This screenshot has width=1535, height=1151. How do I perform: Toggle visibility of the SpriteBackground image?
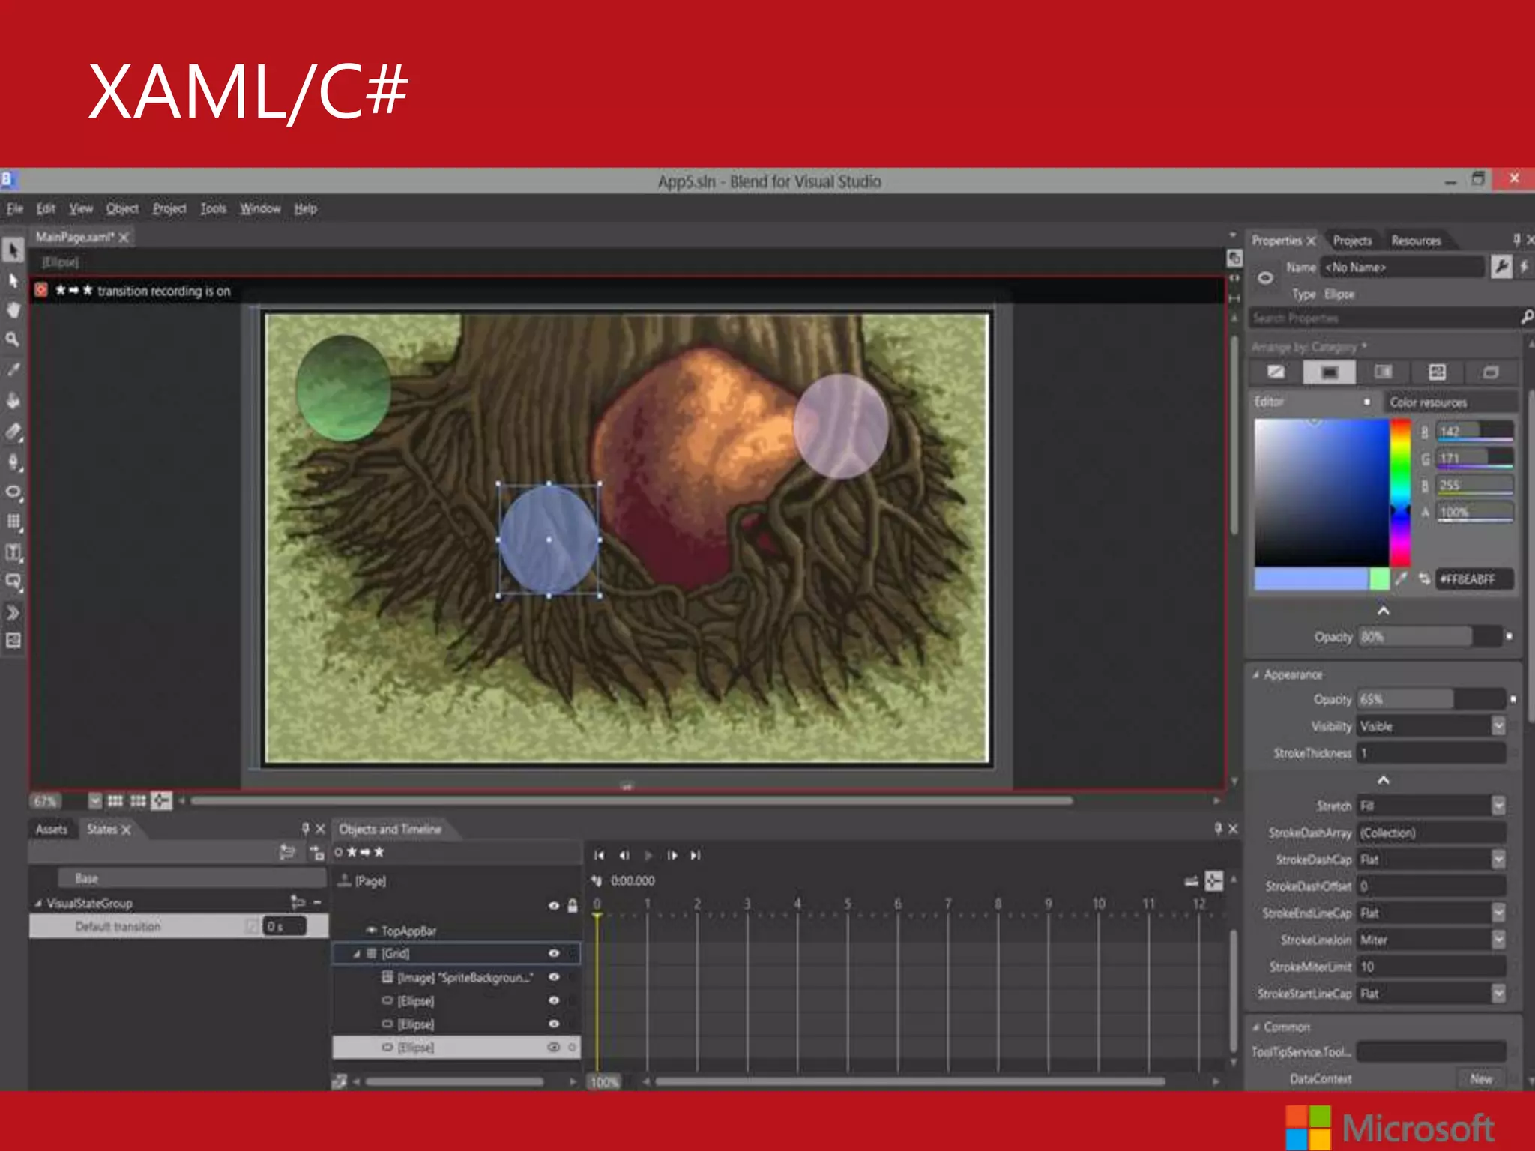point(554,977)
